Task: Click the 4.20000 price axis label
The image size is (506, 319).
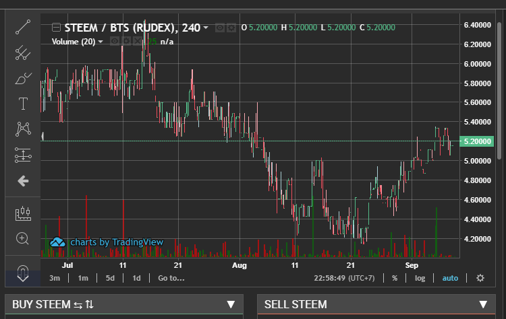Action: pyautogui.click(x=477, y=239)
